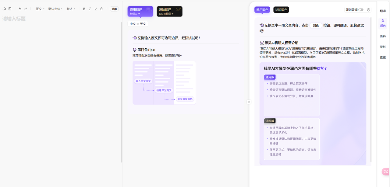The image size is (390, 187).
Task: Open the 正文 paragraph style dropdown
Action: click(x=40, y=9)
